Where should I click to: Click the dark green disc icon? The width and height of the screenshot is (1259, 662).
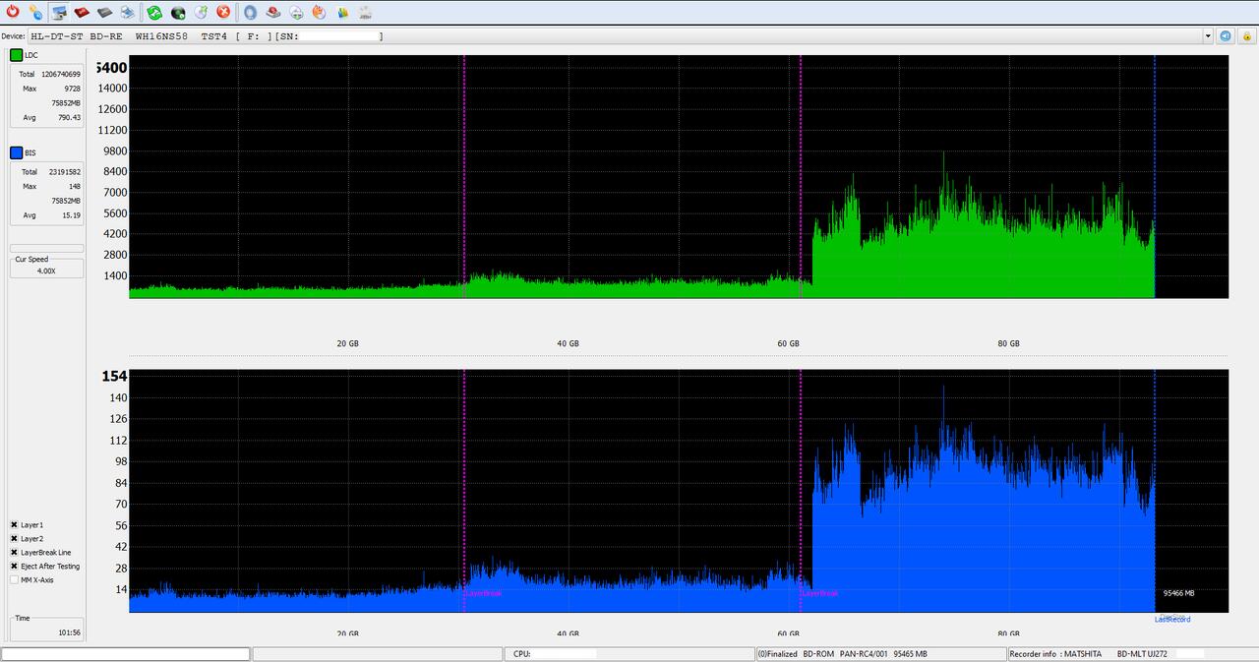[x=178, y=12]
